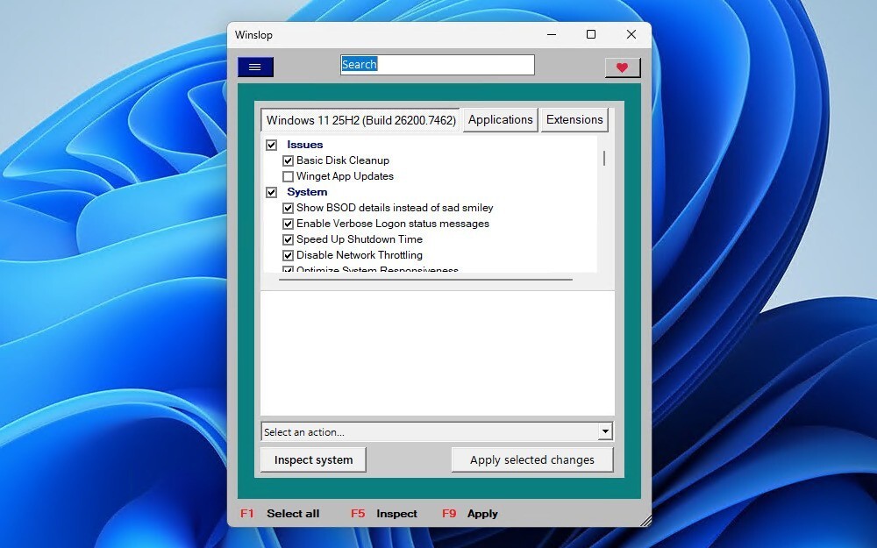Click Apply selected changes button
The height and width of the screenshot is (548, 877).
pos(531,459)
